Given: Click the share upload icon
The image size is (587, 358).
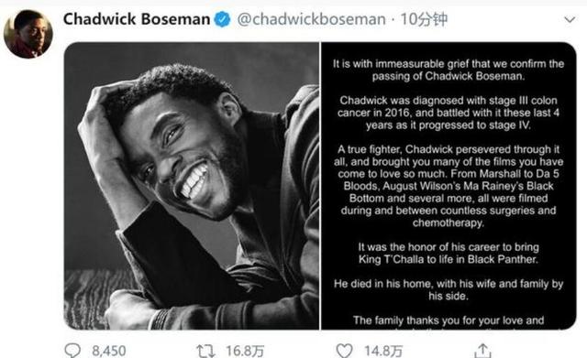Looking at the screenshot, I should coord(482,351).
